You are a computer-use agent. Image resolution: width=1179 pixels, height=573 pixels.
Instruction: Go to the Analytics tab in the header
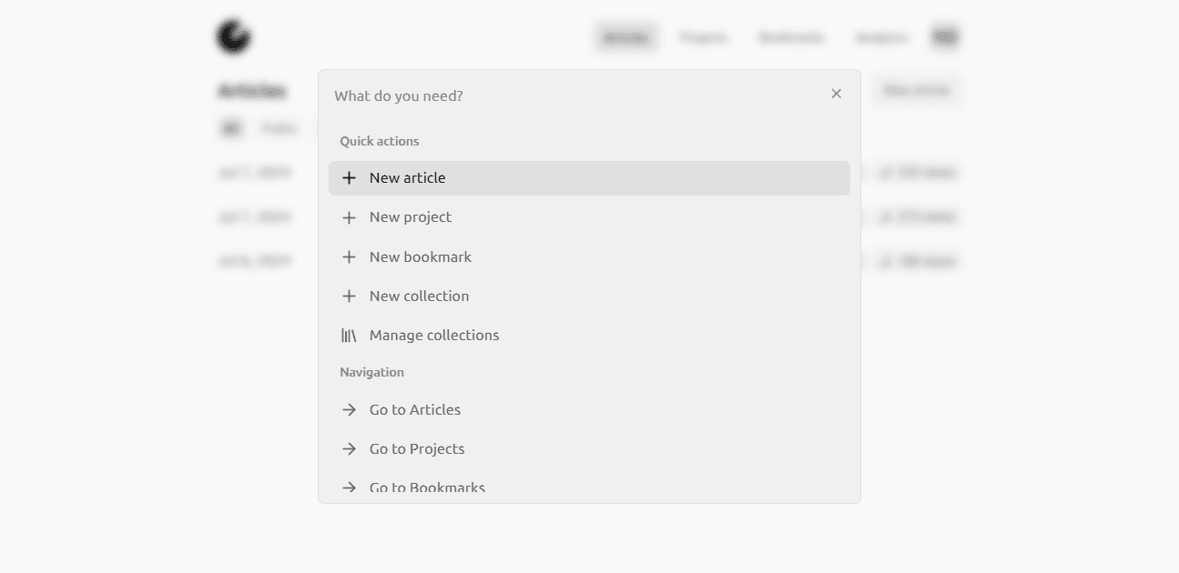click(x=881, y=37)
